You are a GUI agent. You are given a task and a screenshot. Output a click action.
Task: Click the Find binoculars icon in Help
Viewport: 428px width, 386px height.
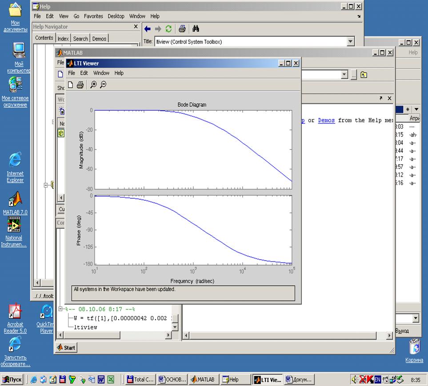coord(196,29)
